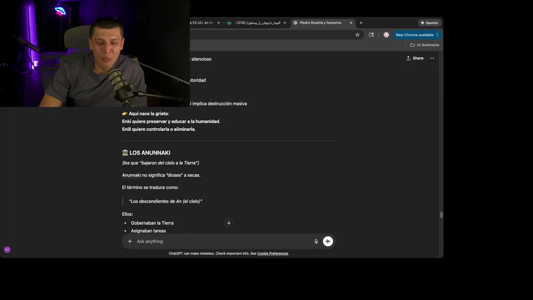
Task: Click the quote "Los descendientes de An (el cielo)"
Action: click(165, 201)
